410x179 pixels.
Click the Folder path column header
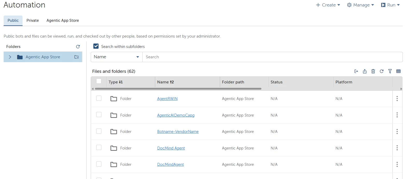click(x=233, y=82)
